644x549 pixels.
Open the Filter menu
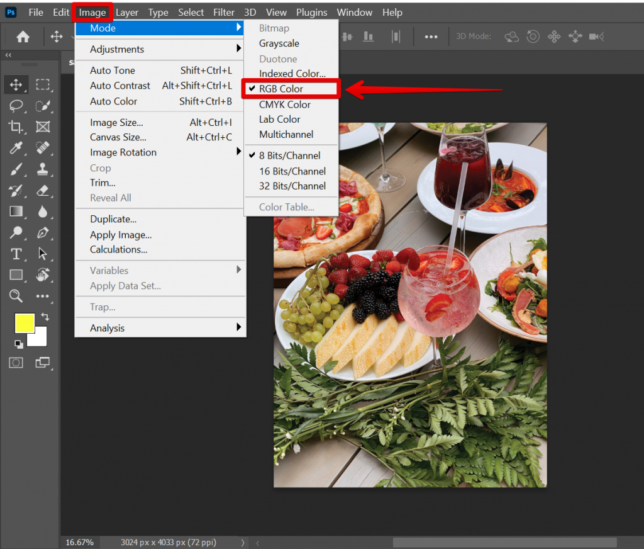[x=223, y=13]
